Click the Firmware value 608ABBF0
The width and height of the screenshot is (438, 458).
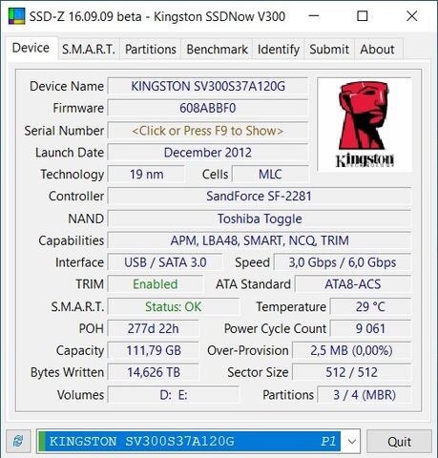208,108
